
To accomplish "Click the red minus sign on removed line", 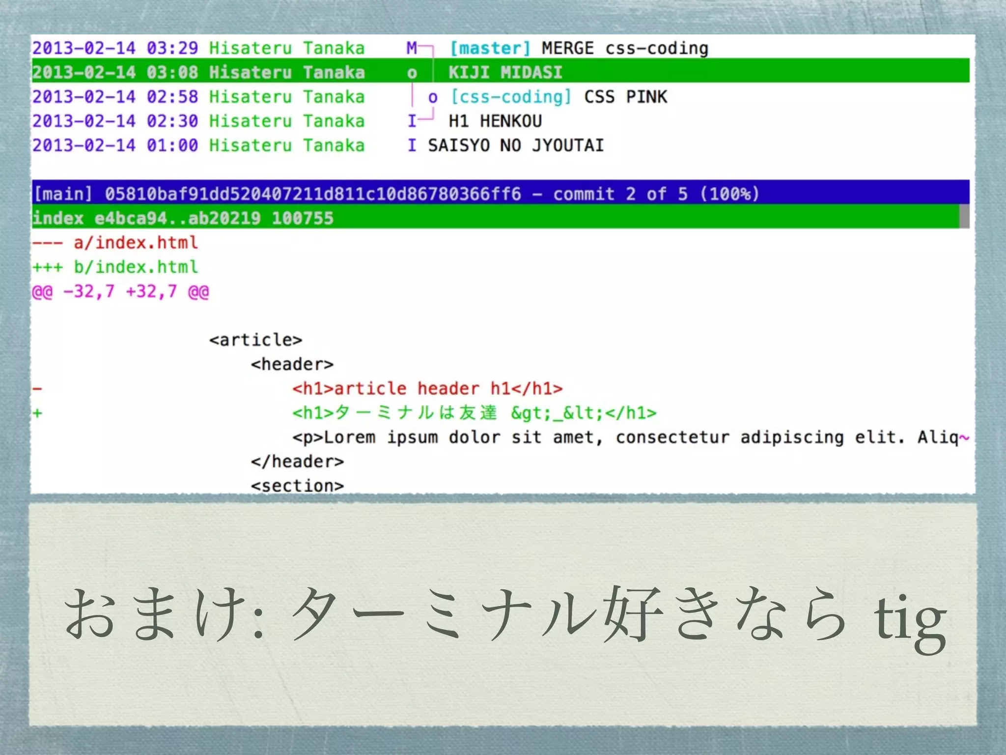I will click(37, 389).
